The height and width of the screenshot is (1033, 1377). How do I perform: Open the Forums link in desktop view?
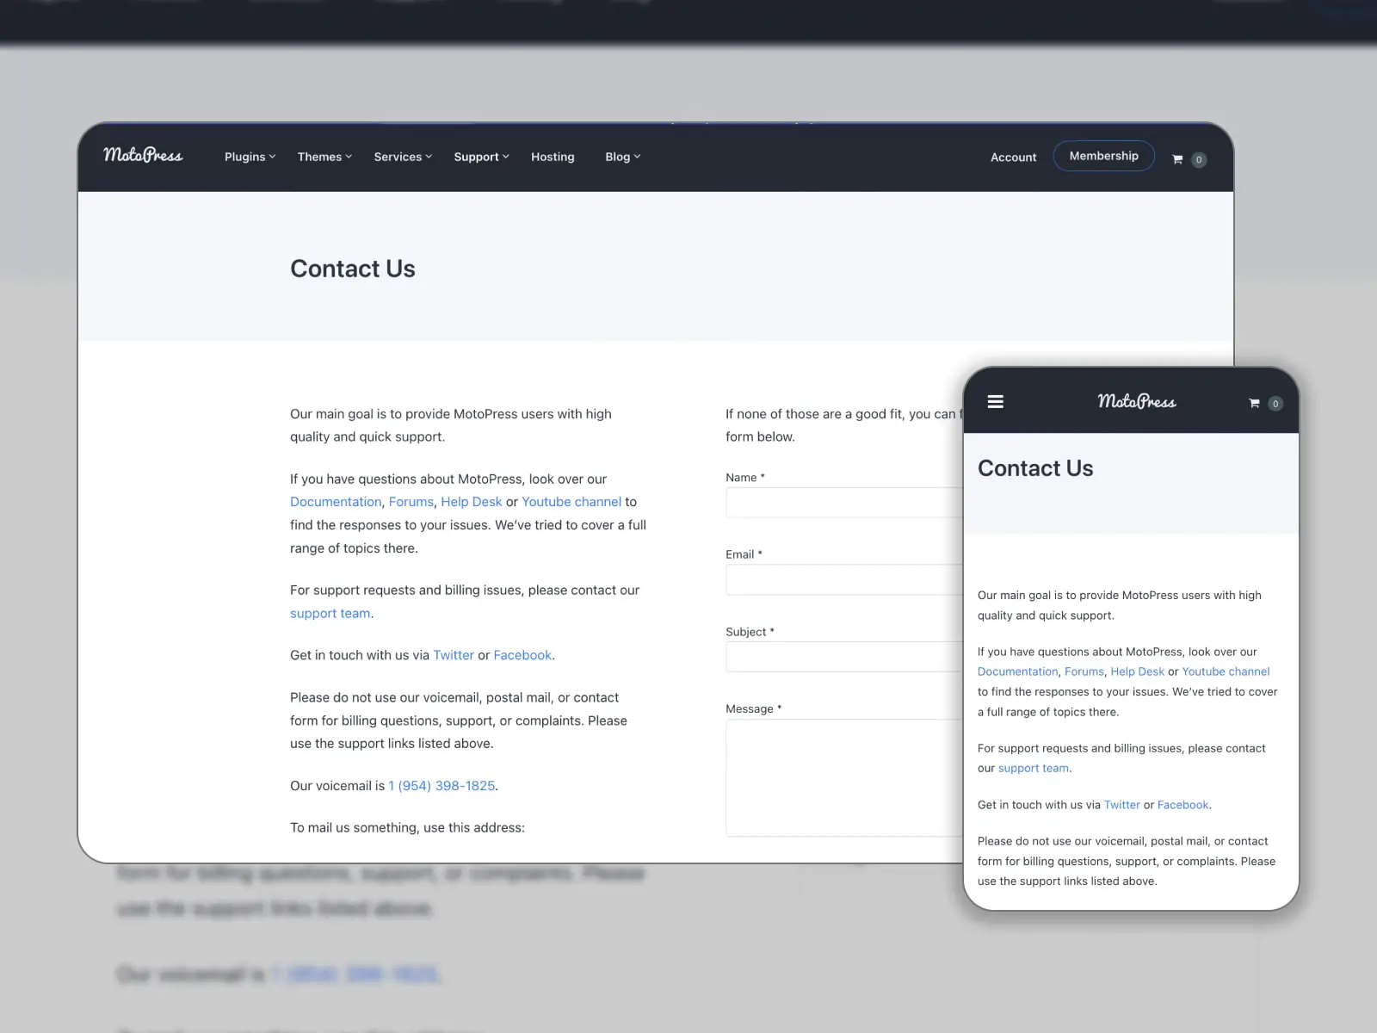click(411, 502)
